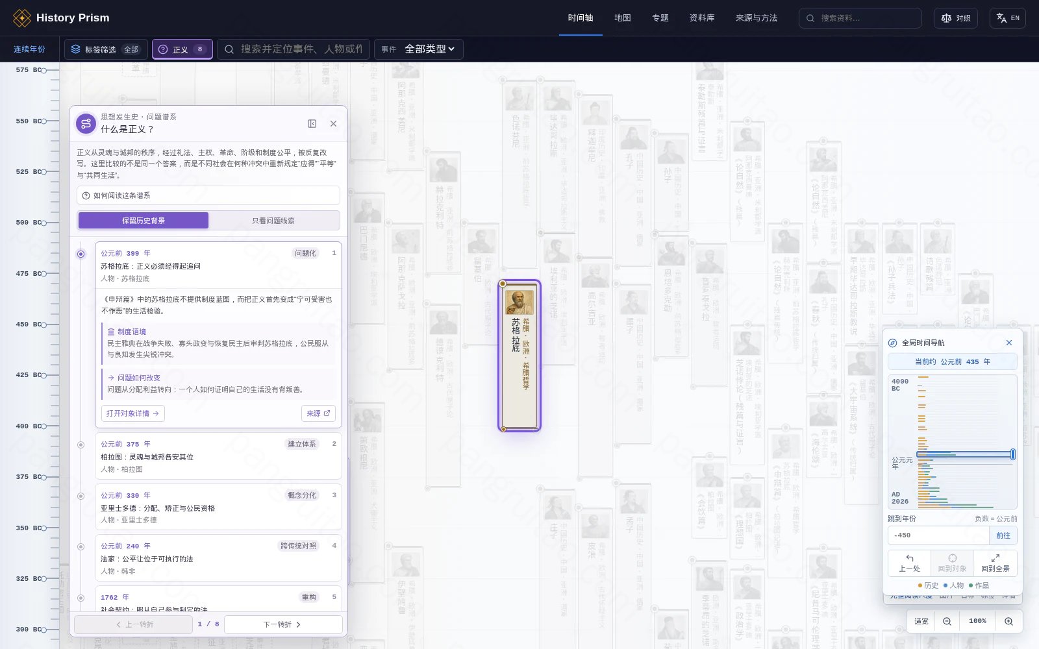This screenshot has width=1039, height=649.
Task: Open the 来源与方法 tab
Action: pyautogui.click(x=757, y=18)
